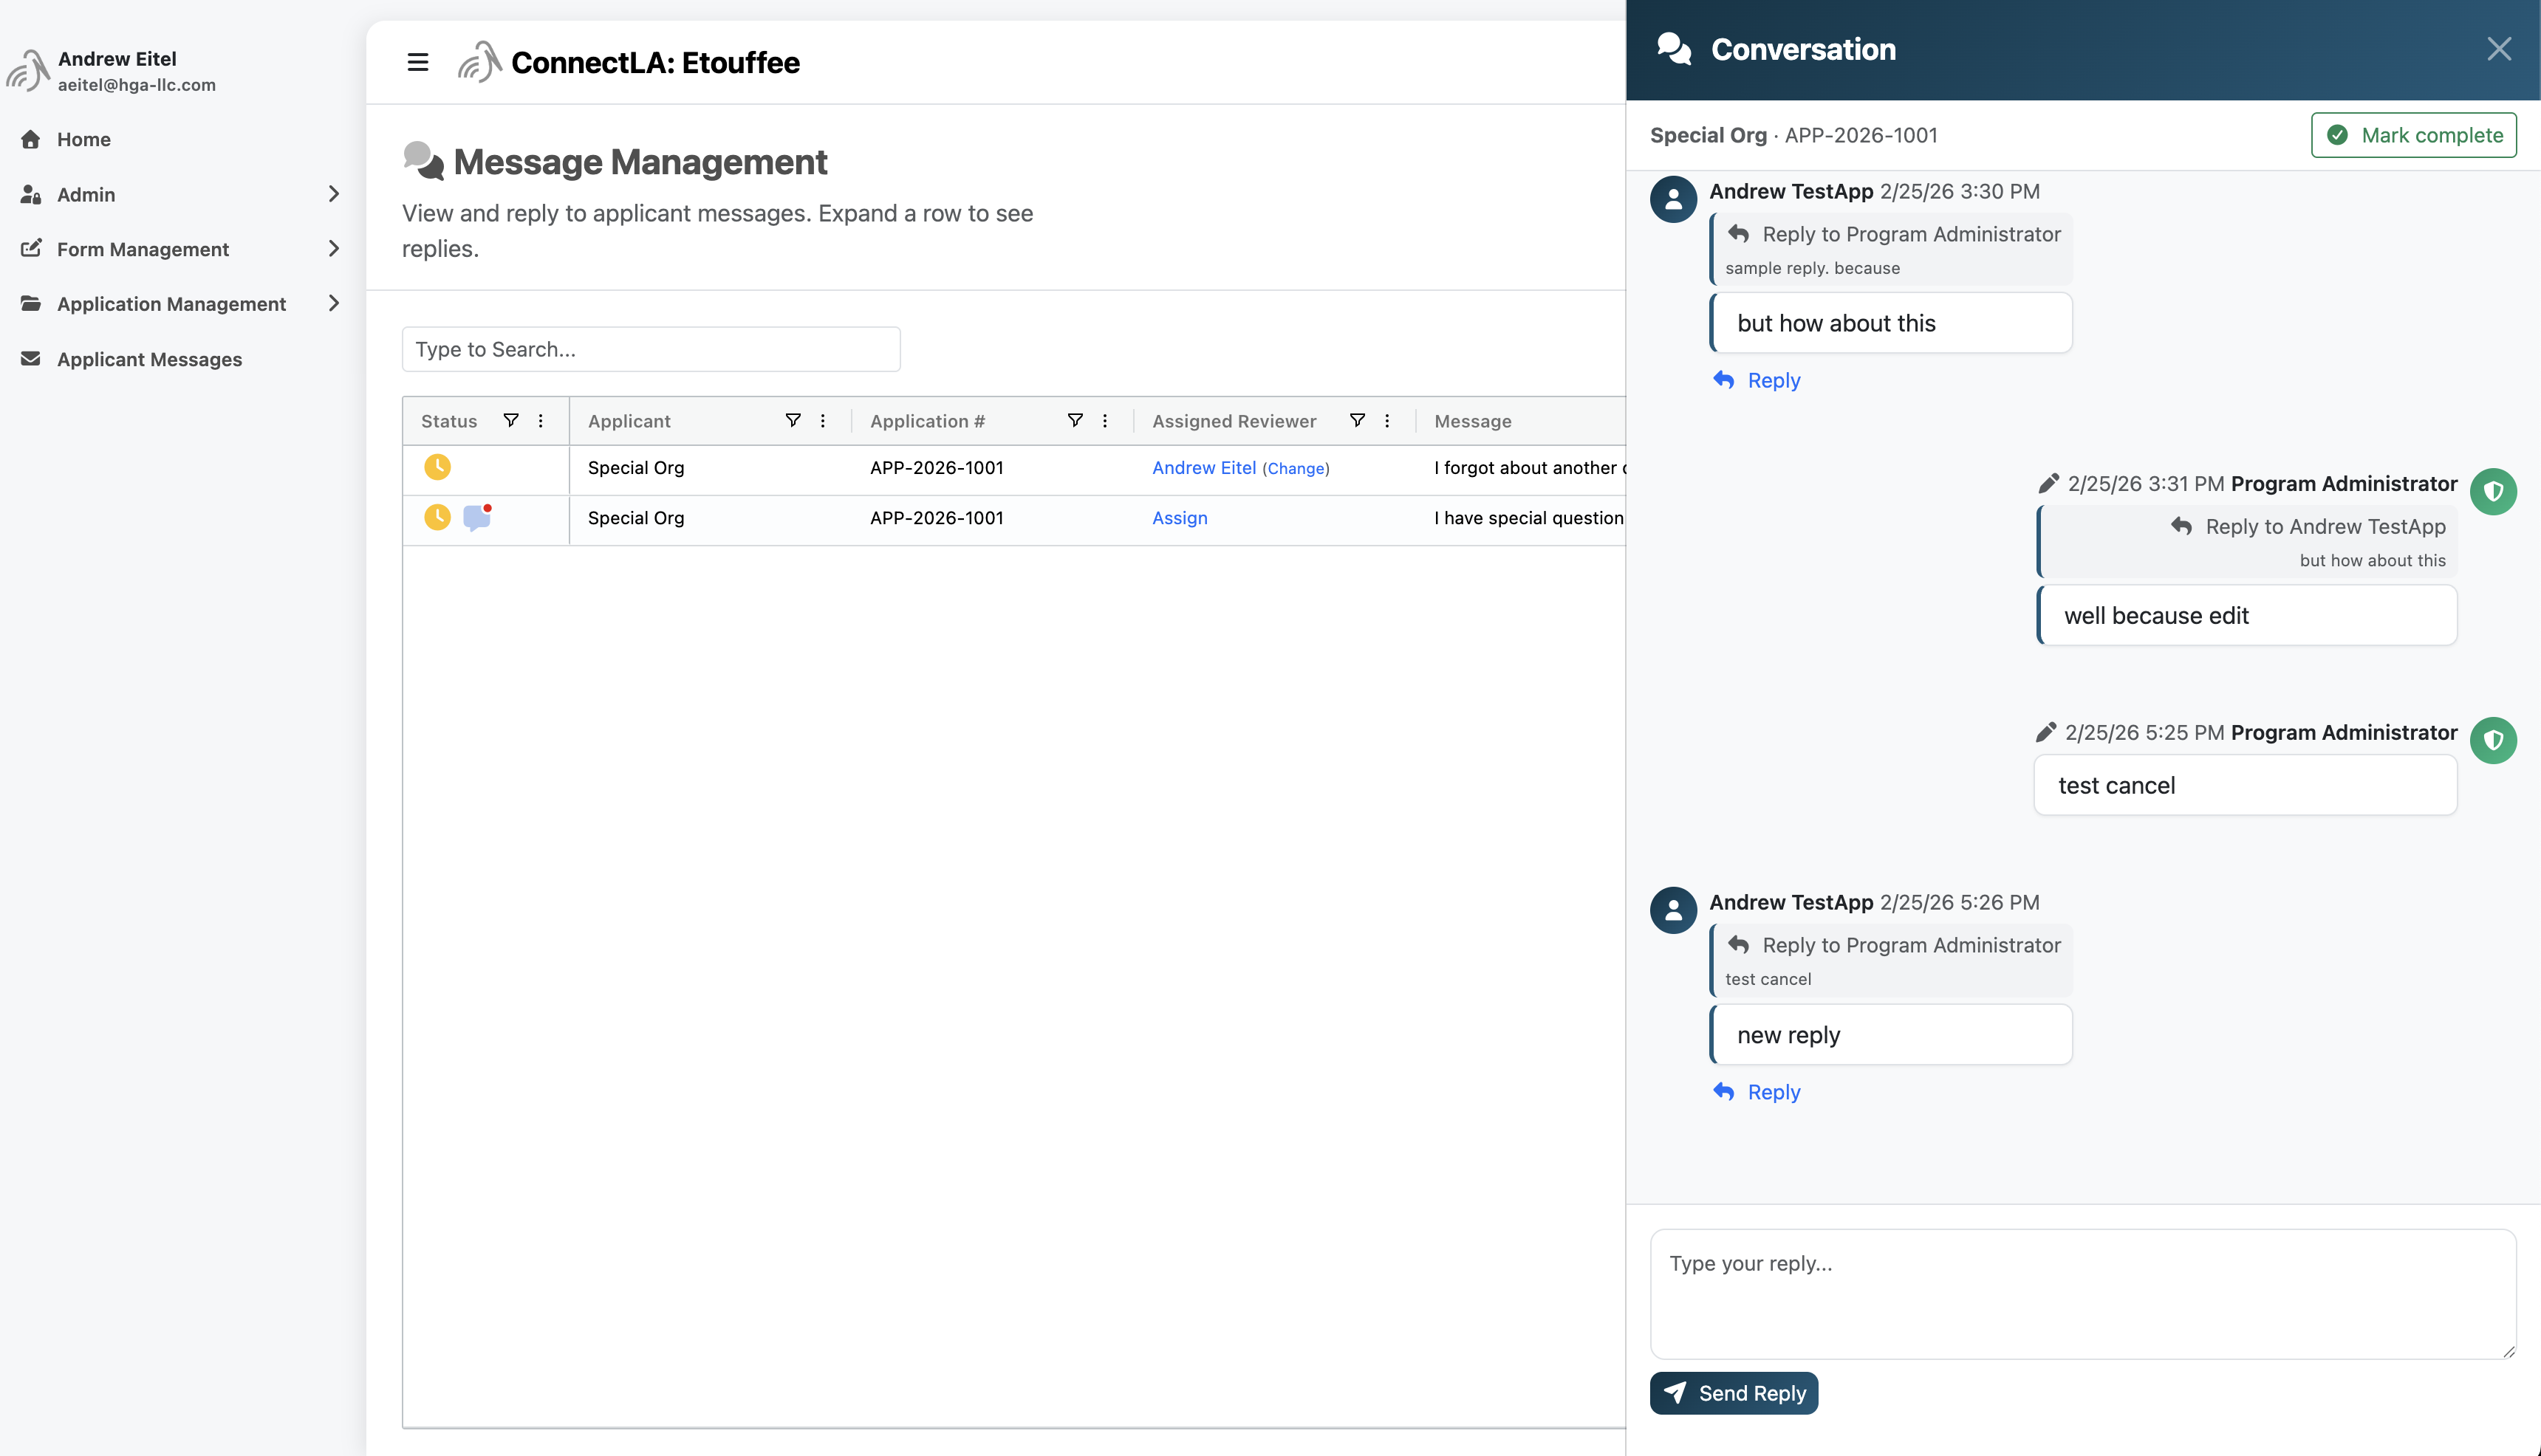
Task: Click the Mark complete button
Action: click(2413, 134)
